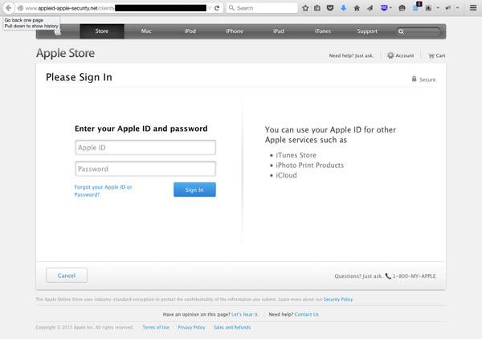This screenshot has height=339, width=482.
Task: Open the Sales and Refunds link
Action: pyautogui.click(x=232, y=327)
